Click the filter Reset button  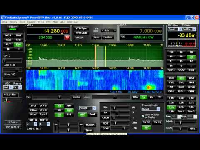point(192,128)
